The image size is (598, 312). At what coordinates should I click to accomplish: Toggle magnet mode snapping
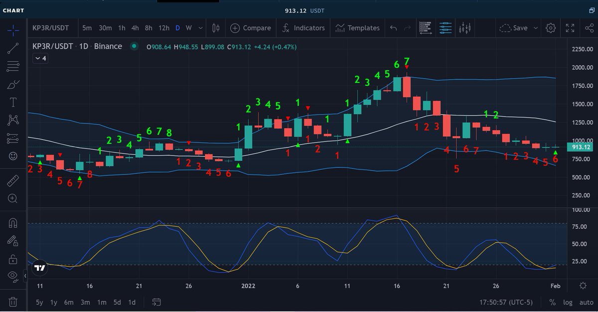[x=13, y=223]
